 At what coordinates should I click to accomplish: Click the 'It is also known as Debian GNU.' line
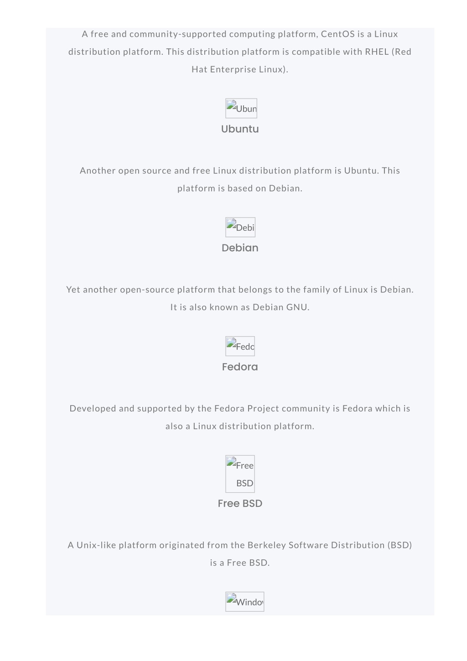(x=240, y=307)
